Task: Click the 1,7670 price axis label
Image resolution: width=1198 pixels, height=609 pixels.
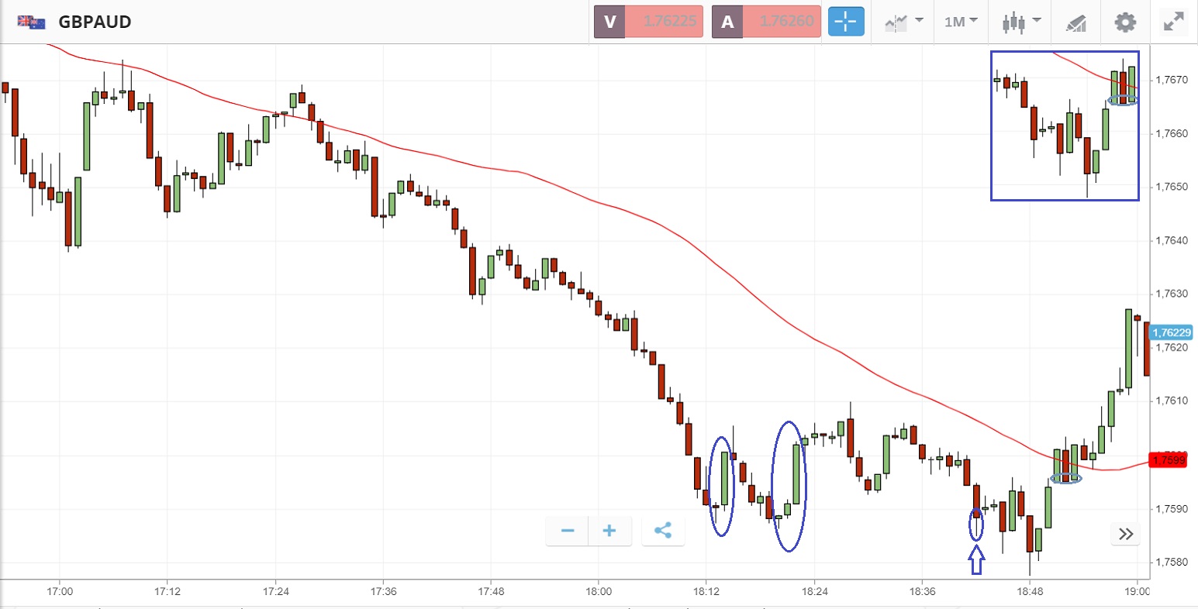Action: pyautogui.click(x=1171, y=80)
